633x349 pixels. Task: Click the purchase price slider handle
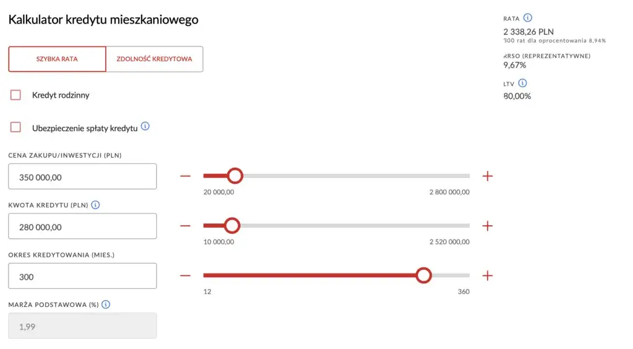click(x=235, y=176)
